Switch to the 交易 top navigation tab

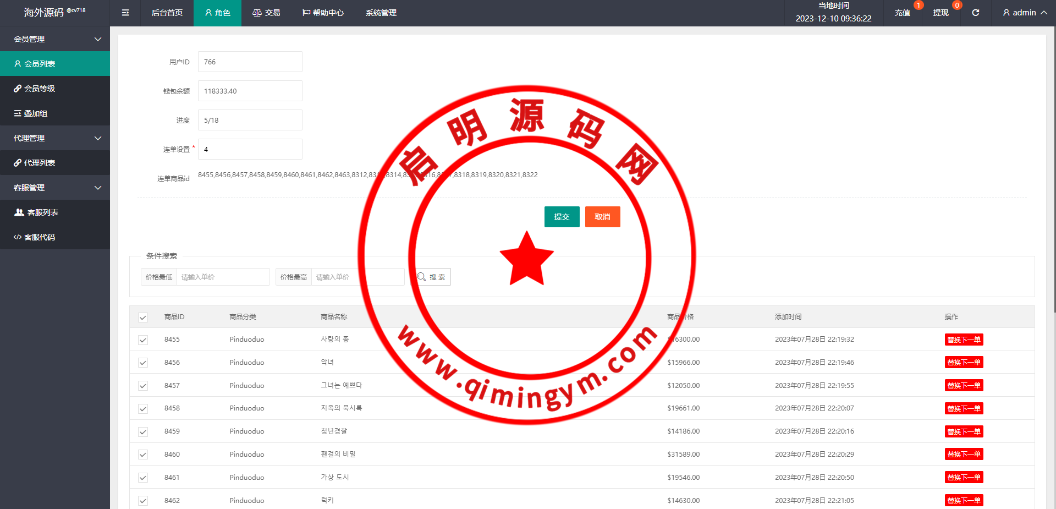pos(267,13)
